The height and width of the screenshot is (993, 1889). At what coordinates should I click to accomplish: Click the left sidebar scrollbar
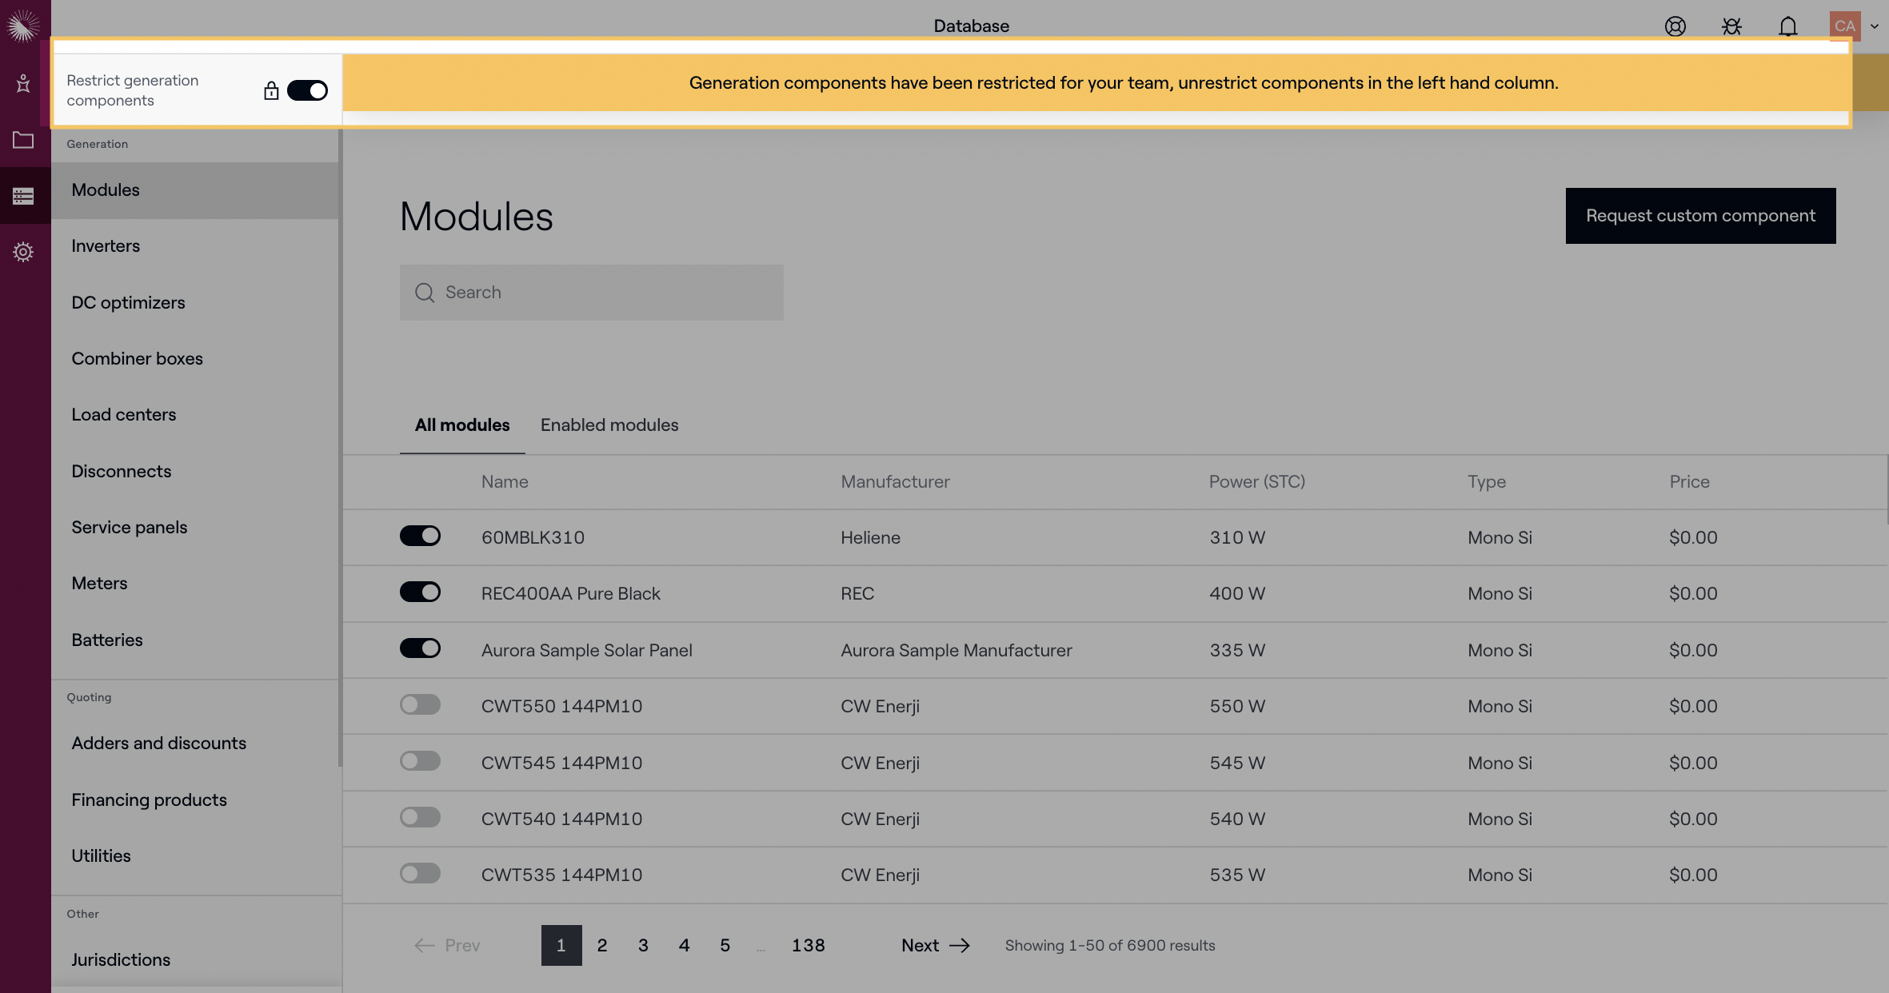[341, 448]
